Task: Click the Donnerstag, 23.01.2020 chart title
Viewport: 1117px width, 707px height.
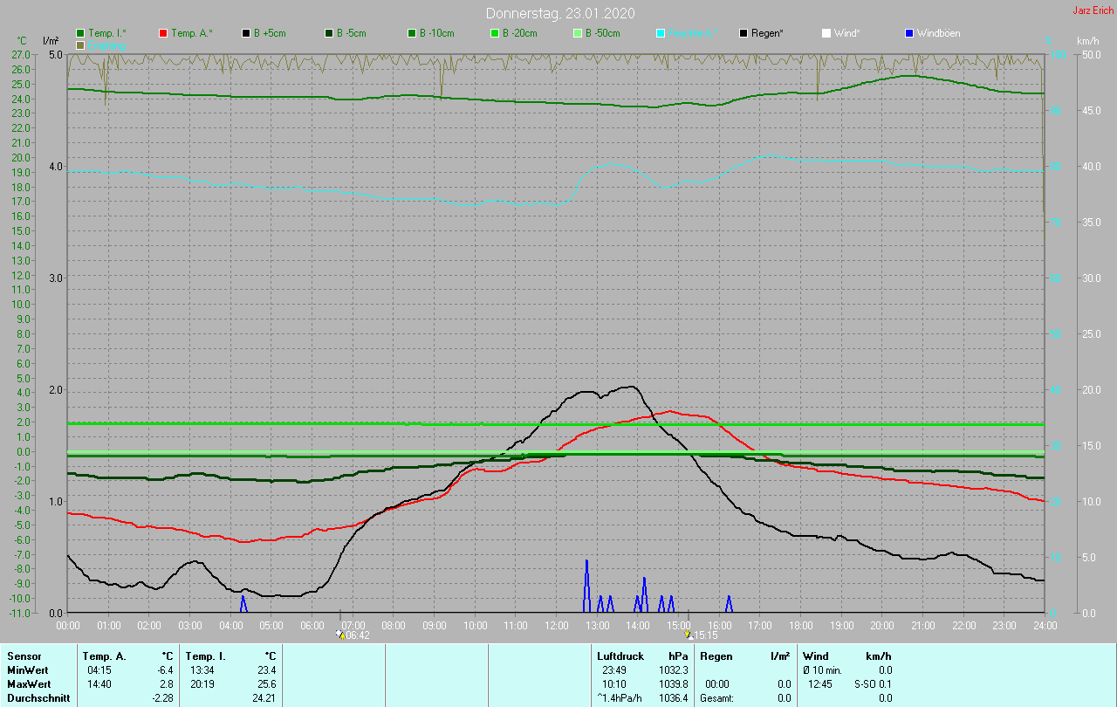Action: [x=560, y=13]
